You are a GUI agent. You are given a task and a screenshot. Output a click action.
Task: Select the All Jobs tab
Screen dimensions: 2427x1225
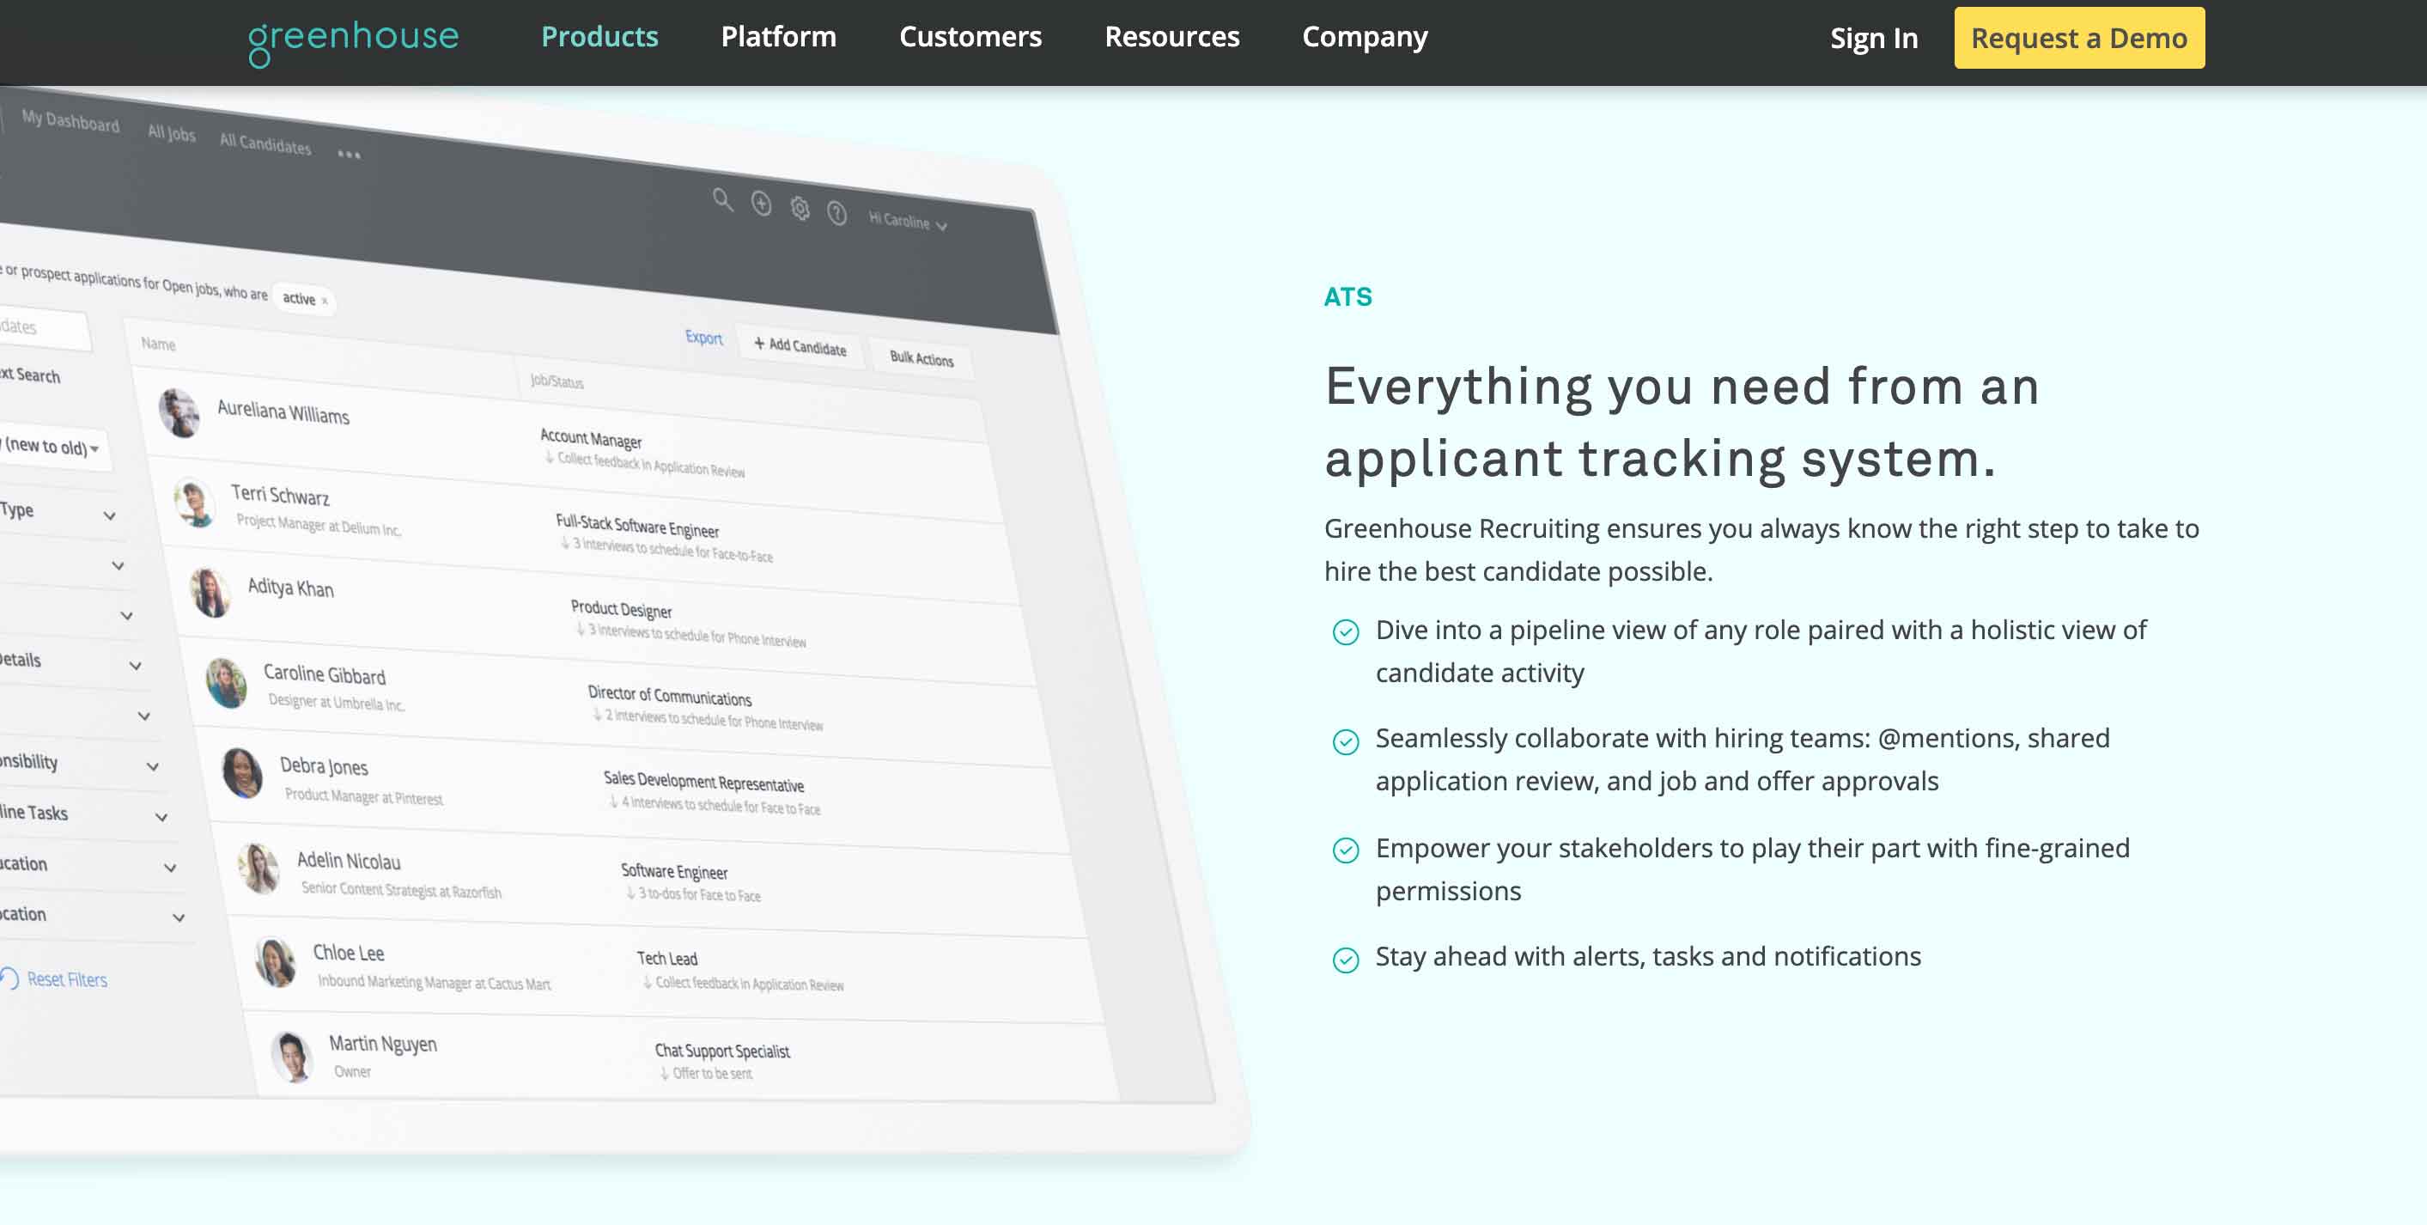coord(172,133)
